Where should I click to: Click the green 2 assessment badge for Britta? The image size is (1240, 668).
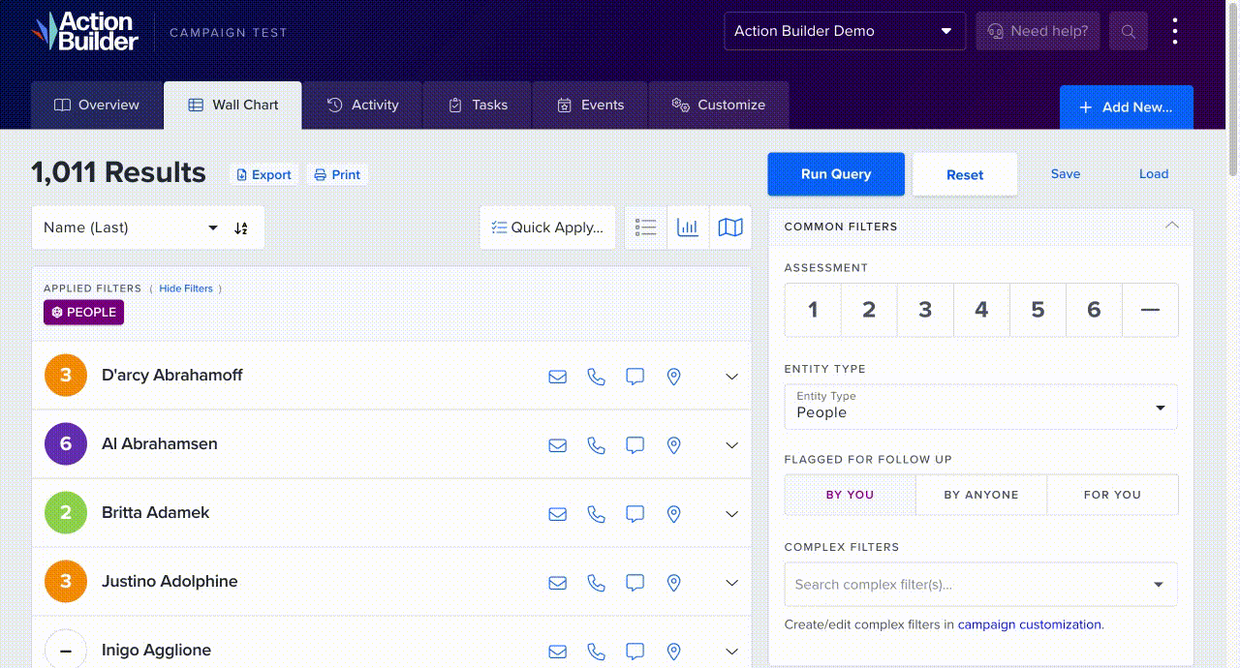66,513
